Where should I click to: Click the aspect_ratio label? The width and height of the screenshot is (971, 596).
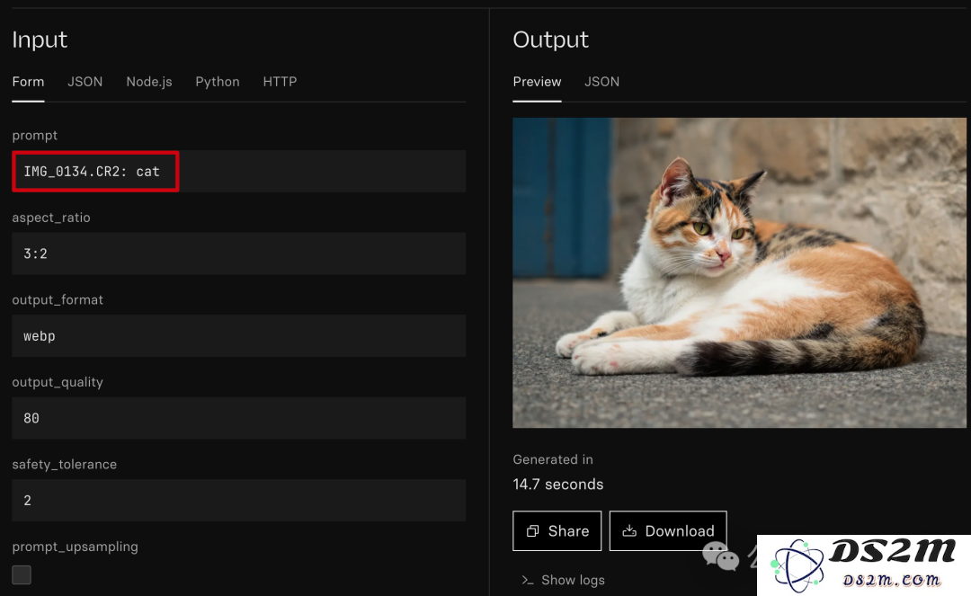click(51, 218)
